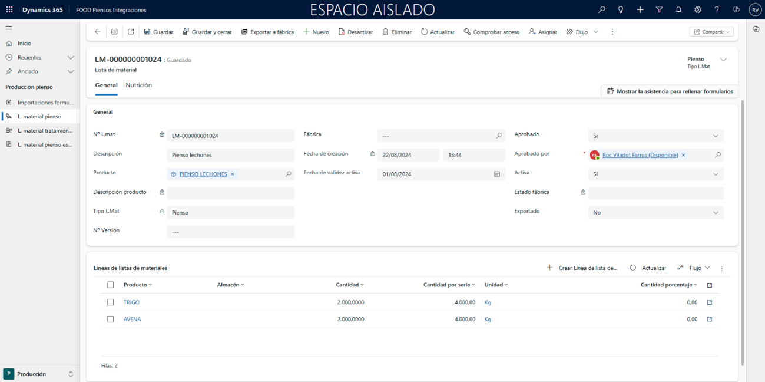Open the TRIGO row in popout icon
The image size is (765, 382).
(x=710, y=302)
